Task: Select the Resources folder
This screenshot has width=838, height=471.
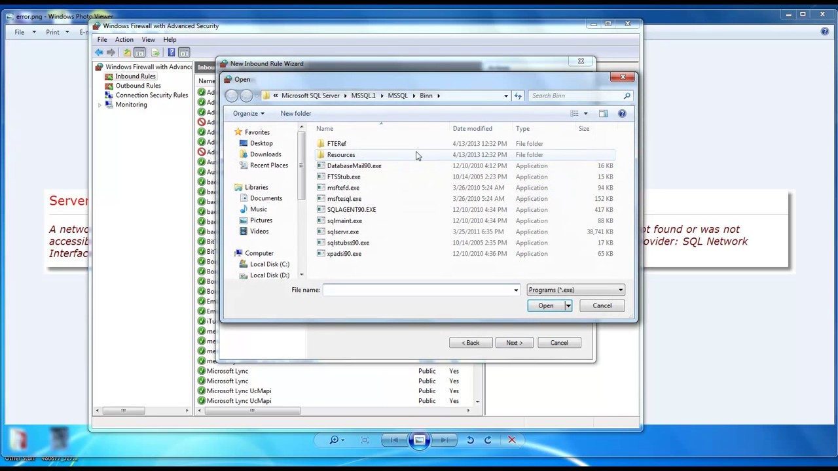Action: (x=340, y=155)
